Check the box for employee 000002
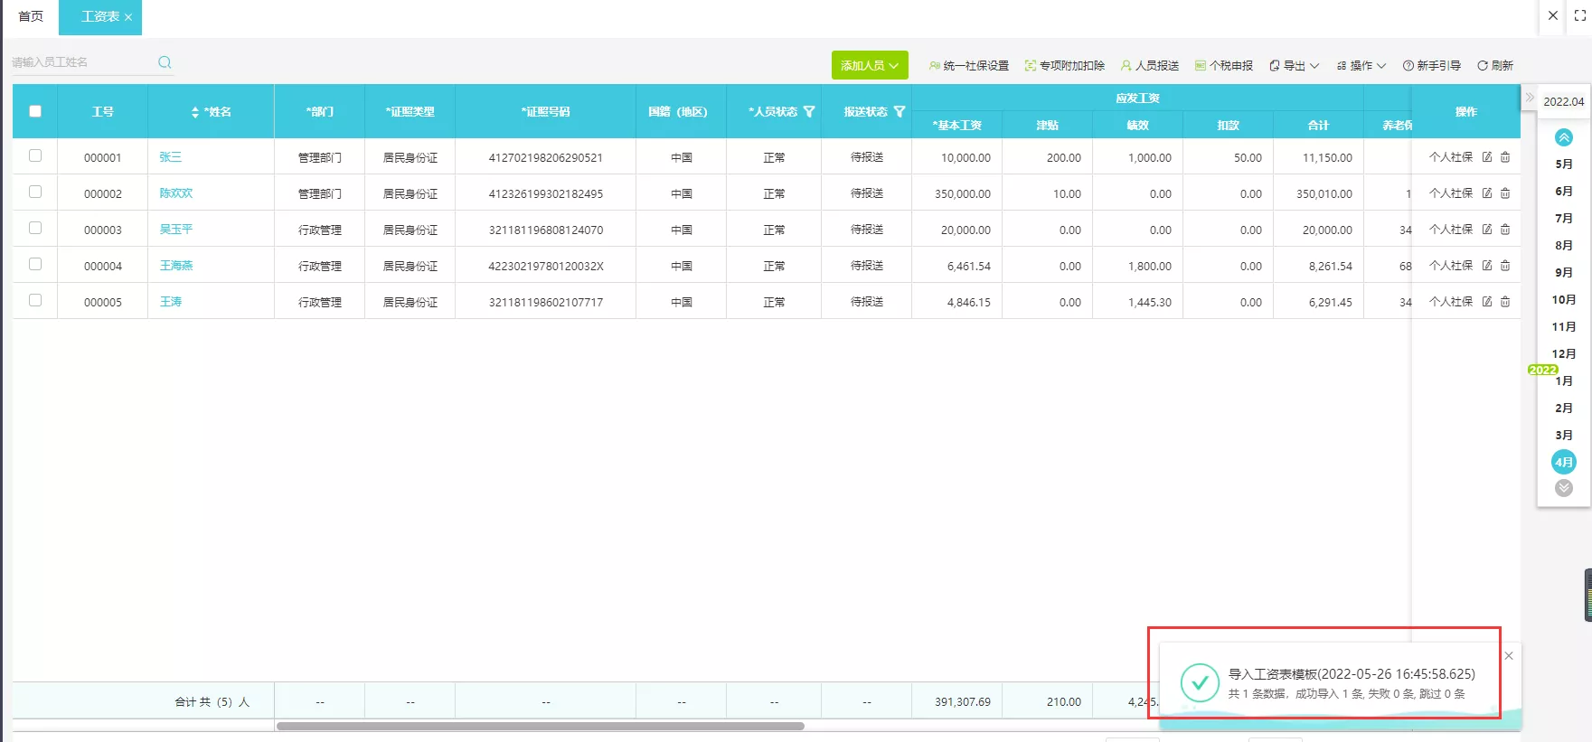Image resolution: width=1592 pixels, height=742 pixels. click(35, 192)
